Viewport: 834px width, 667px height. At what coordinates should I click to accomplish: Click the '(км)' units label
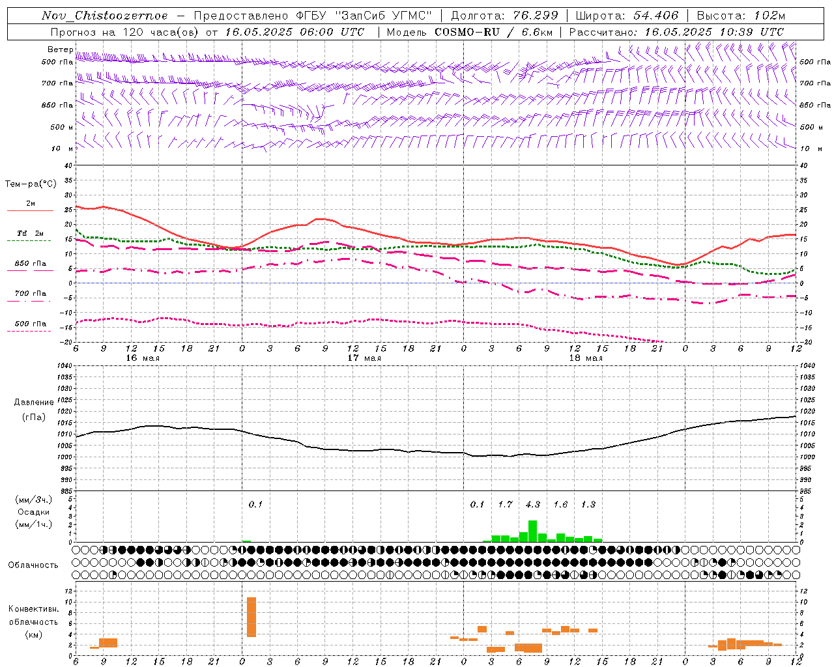pyautogui.click(x=34, y=634)
